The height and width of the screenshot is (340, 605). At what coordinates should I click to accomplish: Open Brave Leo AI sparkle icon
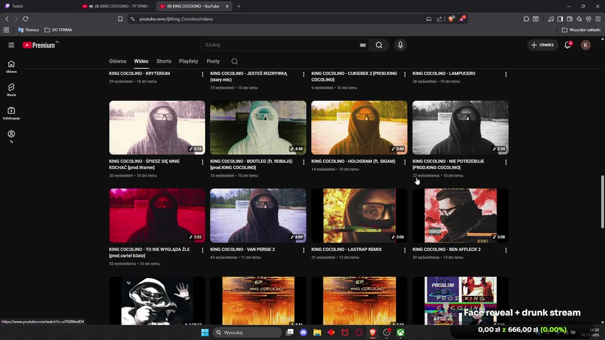(579, 19)
